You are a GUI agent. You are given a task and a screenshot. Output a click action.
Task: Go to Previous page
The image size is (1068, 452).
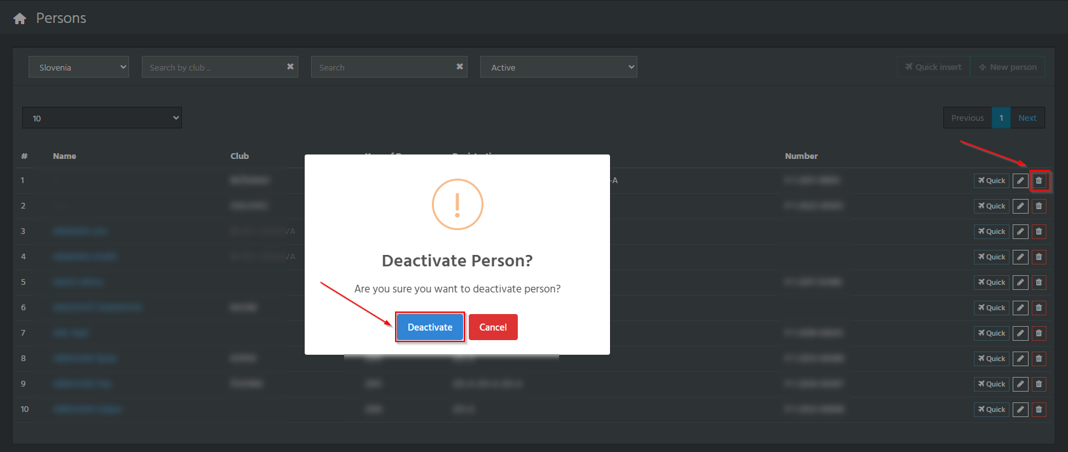pos(967,118)
